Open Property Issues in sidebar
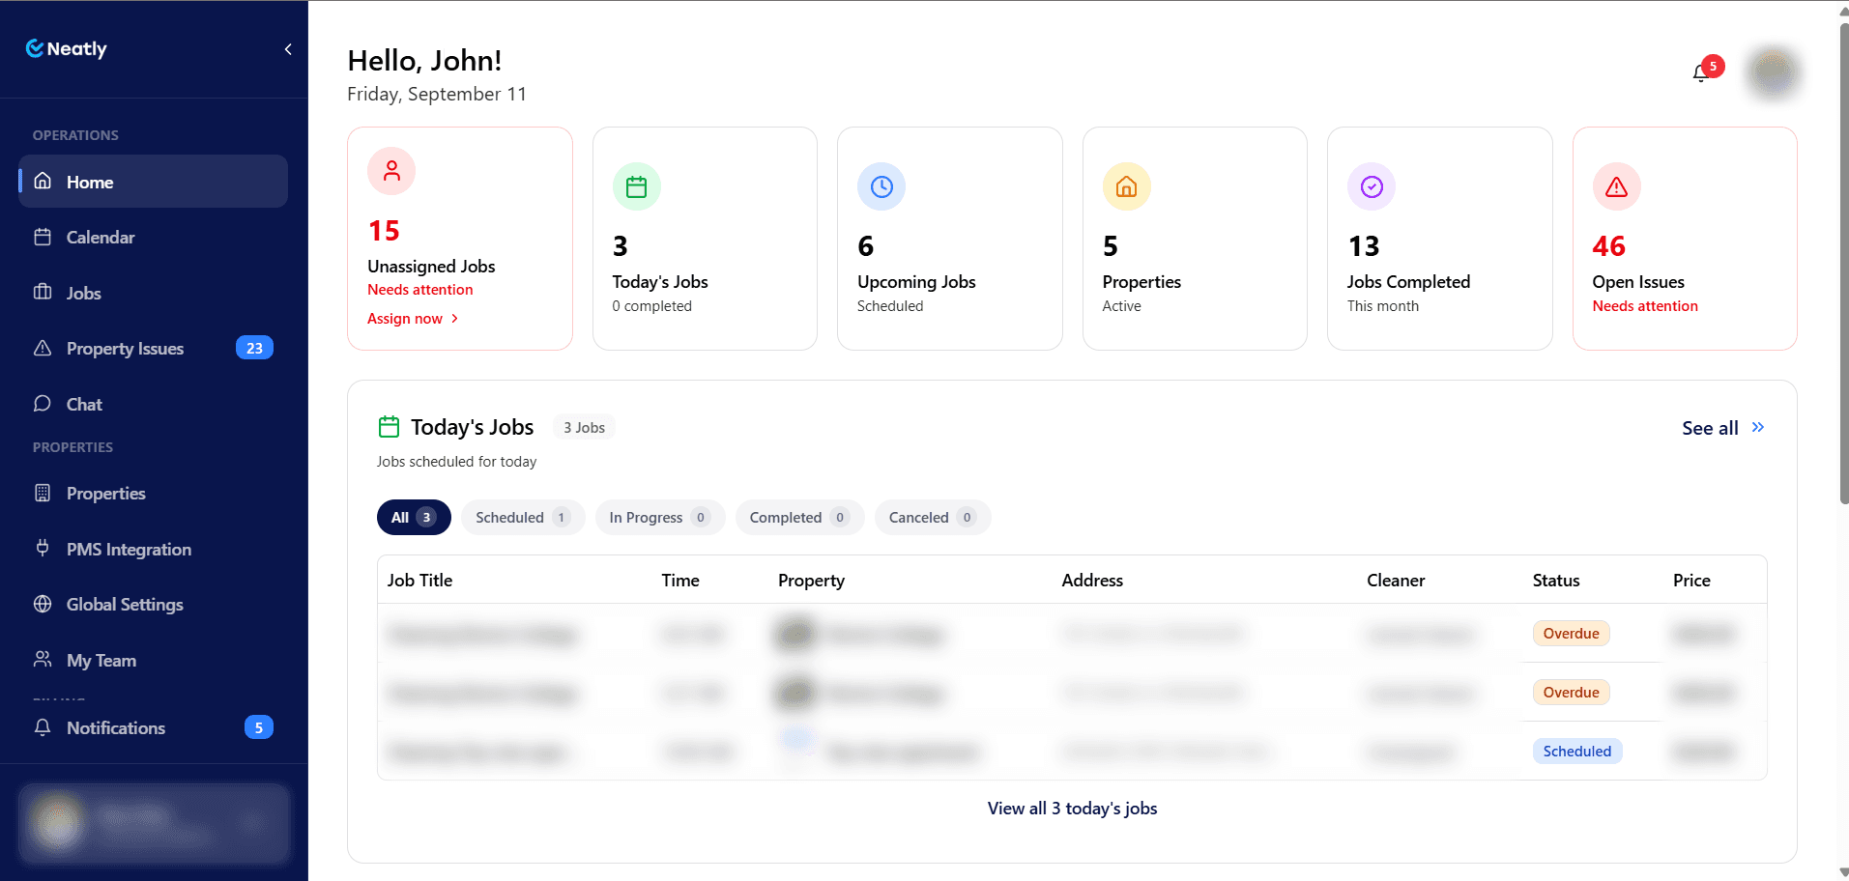Viewport: 1849px width, 881px height. [153, 349]
